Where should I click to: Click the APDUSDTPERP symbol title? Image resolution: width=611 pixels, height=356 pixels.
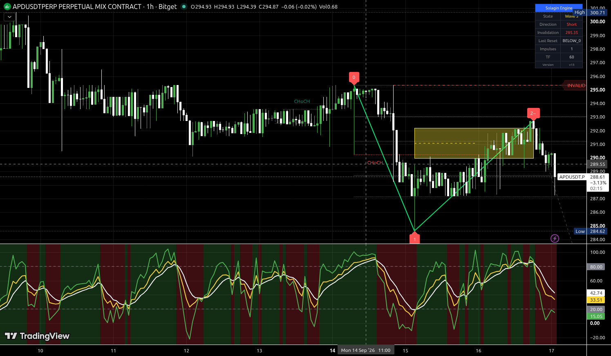[x=77, y=7]
